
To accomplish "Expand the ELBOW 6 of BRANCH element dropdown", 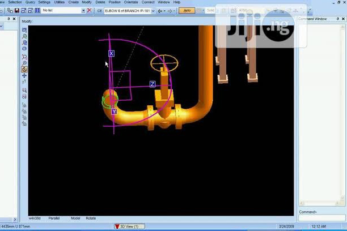I will tap(153, 11).
